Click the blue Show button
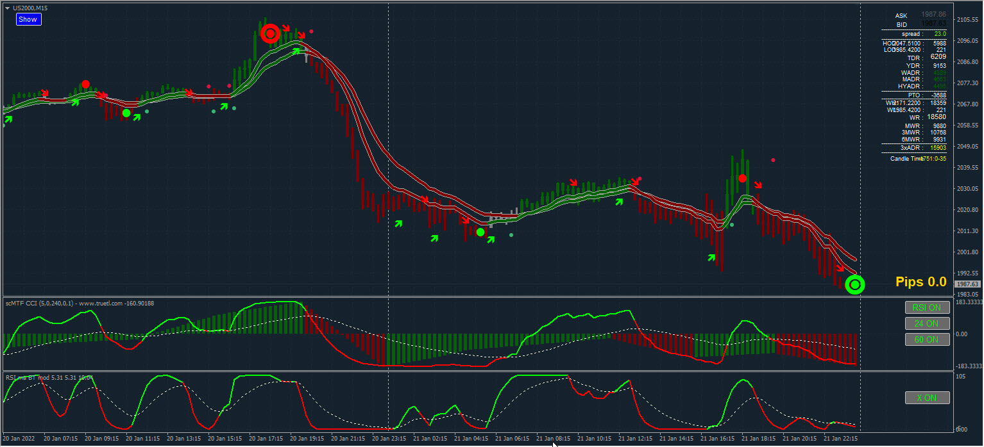The width and height of the screenshot is (984, 447). click(x=28, y=19)
